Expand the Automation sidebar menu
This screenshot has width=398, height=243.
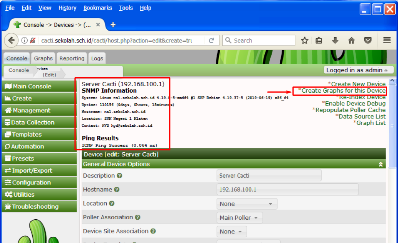(x=39, y=147)
